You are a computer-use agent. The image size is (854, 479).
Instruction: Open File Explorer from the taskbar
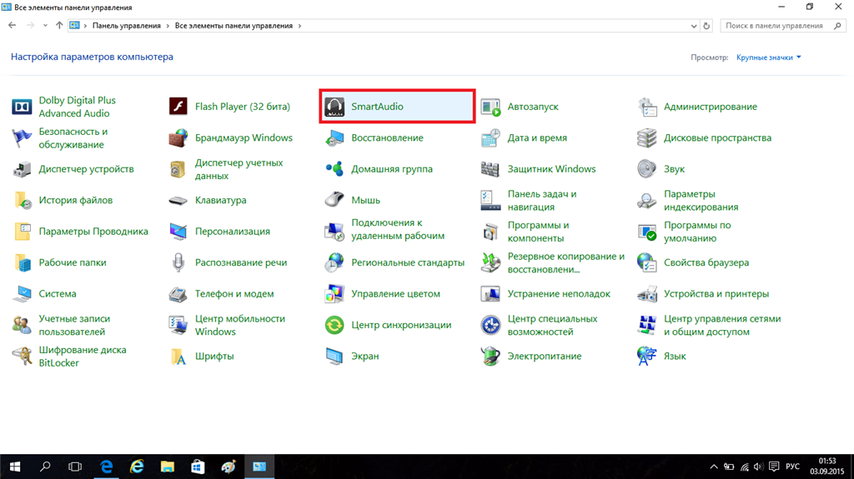[x=167, y=467]
